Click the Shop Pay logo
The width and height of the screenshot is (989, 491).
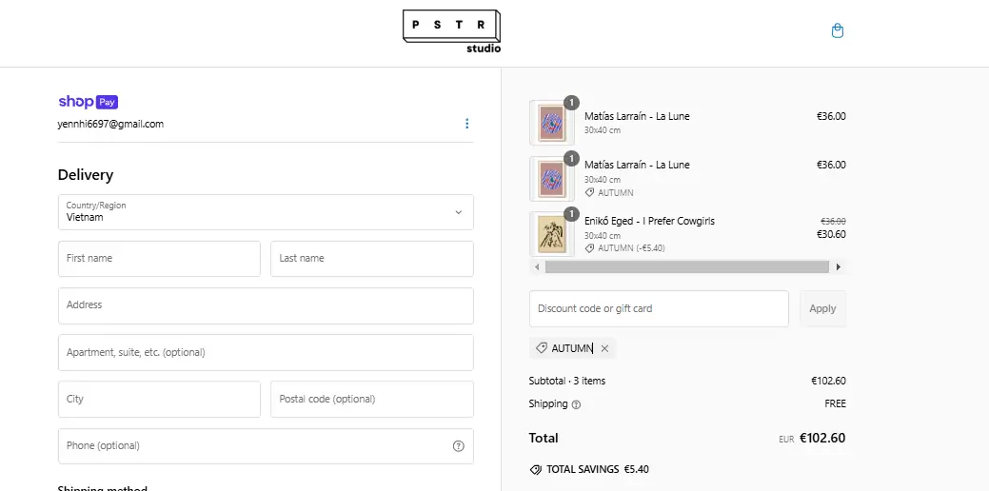pos(88,102)
